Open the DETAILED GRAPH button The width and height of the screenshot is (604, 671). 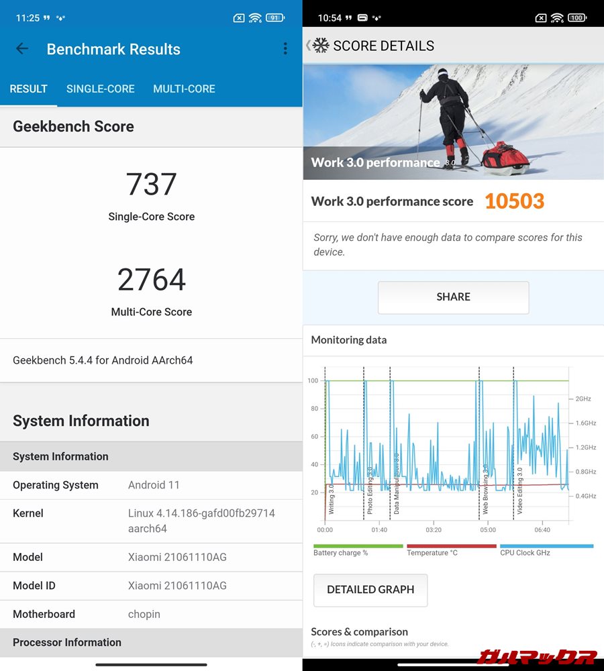[370, 590]
